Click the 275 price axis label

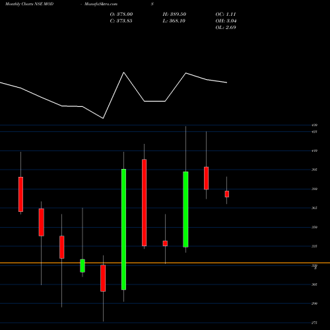click(314, 323)
